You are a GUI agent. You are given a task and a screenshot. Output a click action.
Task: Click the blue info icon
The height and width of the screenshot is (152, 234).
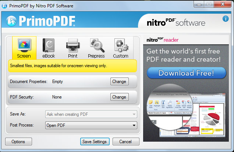tap(226, 19)
